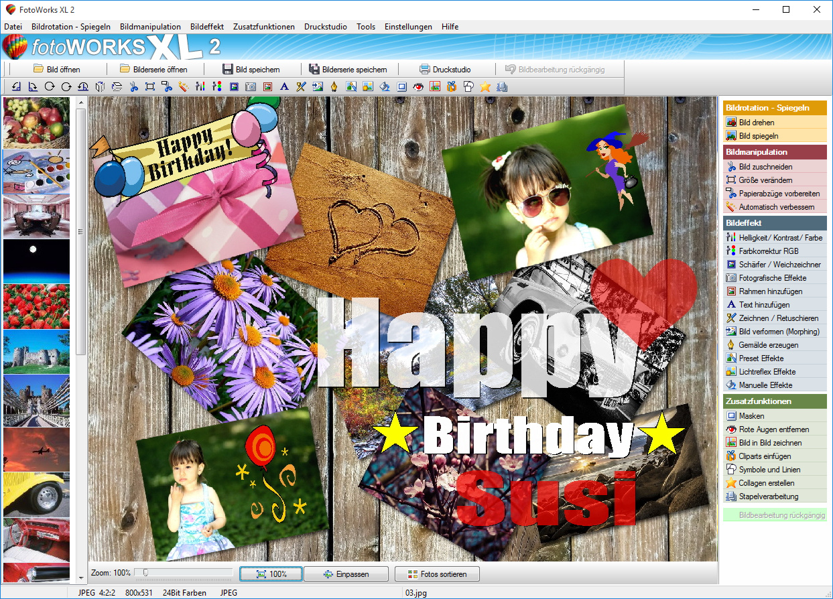The width and height of the screenshot is (833, 599).
Task: Click the collage star icon in the toolbar
Action: point(484,86)
